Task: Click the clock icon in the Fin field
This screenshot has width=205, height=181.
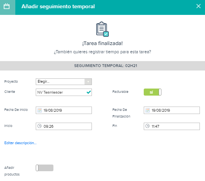Action: (148, 126)
